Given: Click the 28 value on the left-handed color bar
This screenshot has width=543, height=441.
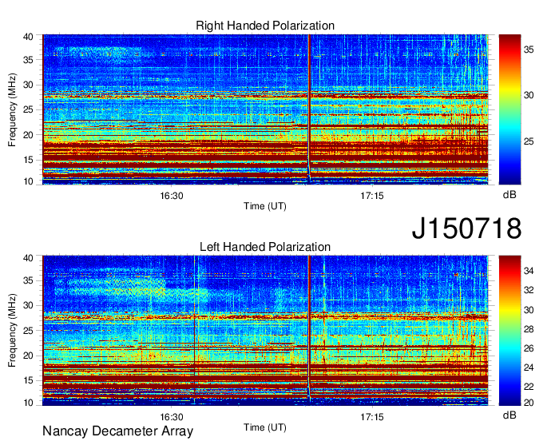Looking at the screenshot, I should (529, 329).
